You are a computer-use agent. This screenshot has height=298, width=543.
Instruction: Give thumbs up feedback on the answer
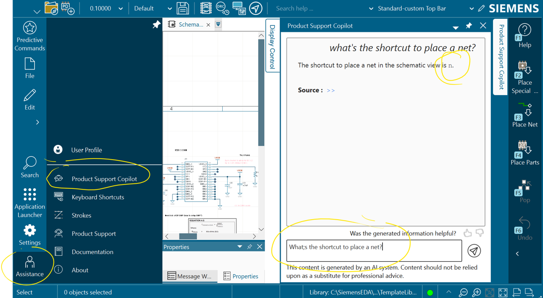(x=468, y=233)
